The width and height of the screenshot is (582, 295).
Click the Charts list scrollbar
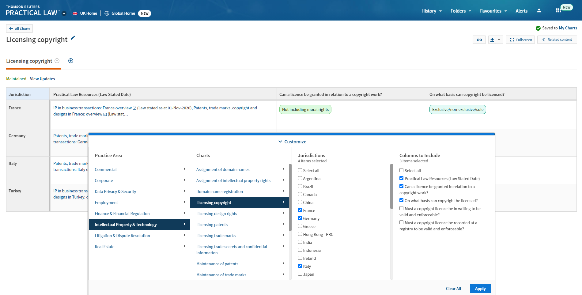coord(290,197)
